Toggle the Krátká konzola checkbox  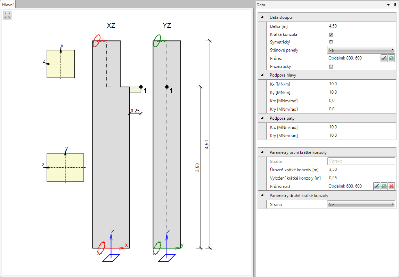331,34
